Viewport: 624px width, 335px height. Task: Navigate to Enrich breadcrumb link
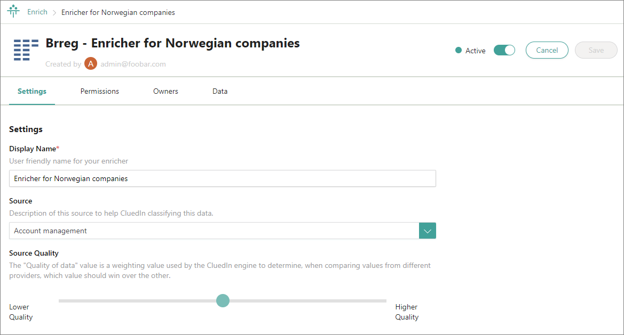pos(37,12)
